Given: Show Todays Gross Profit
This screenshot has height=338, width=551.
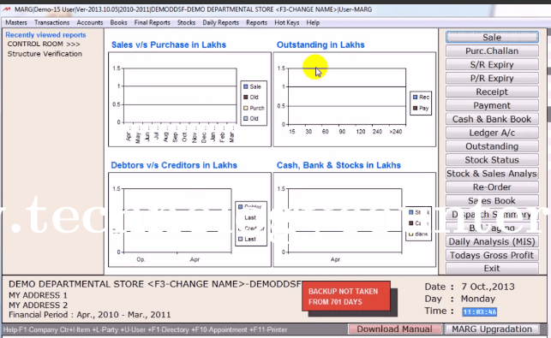Looking at the screenshot, I should point(492,255).
